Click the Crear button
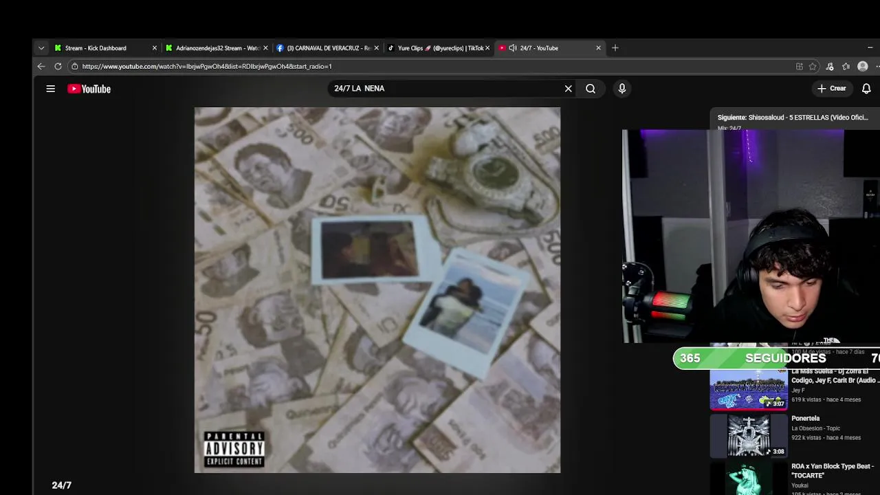 coord(832,89)
